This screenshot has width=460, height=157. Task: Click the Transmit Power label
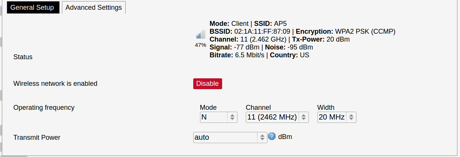tap(37, 138)
